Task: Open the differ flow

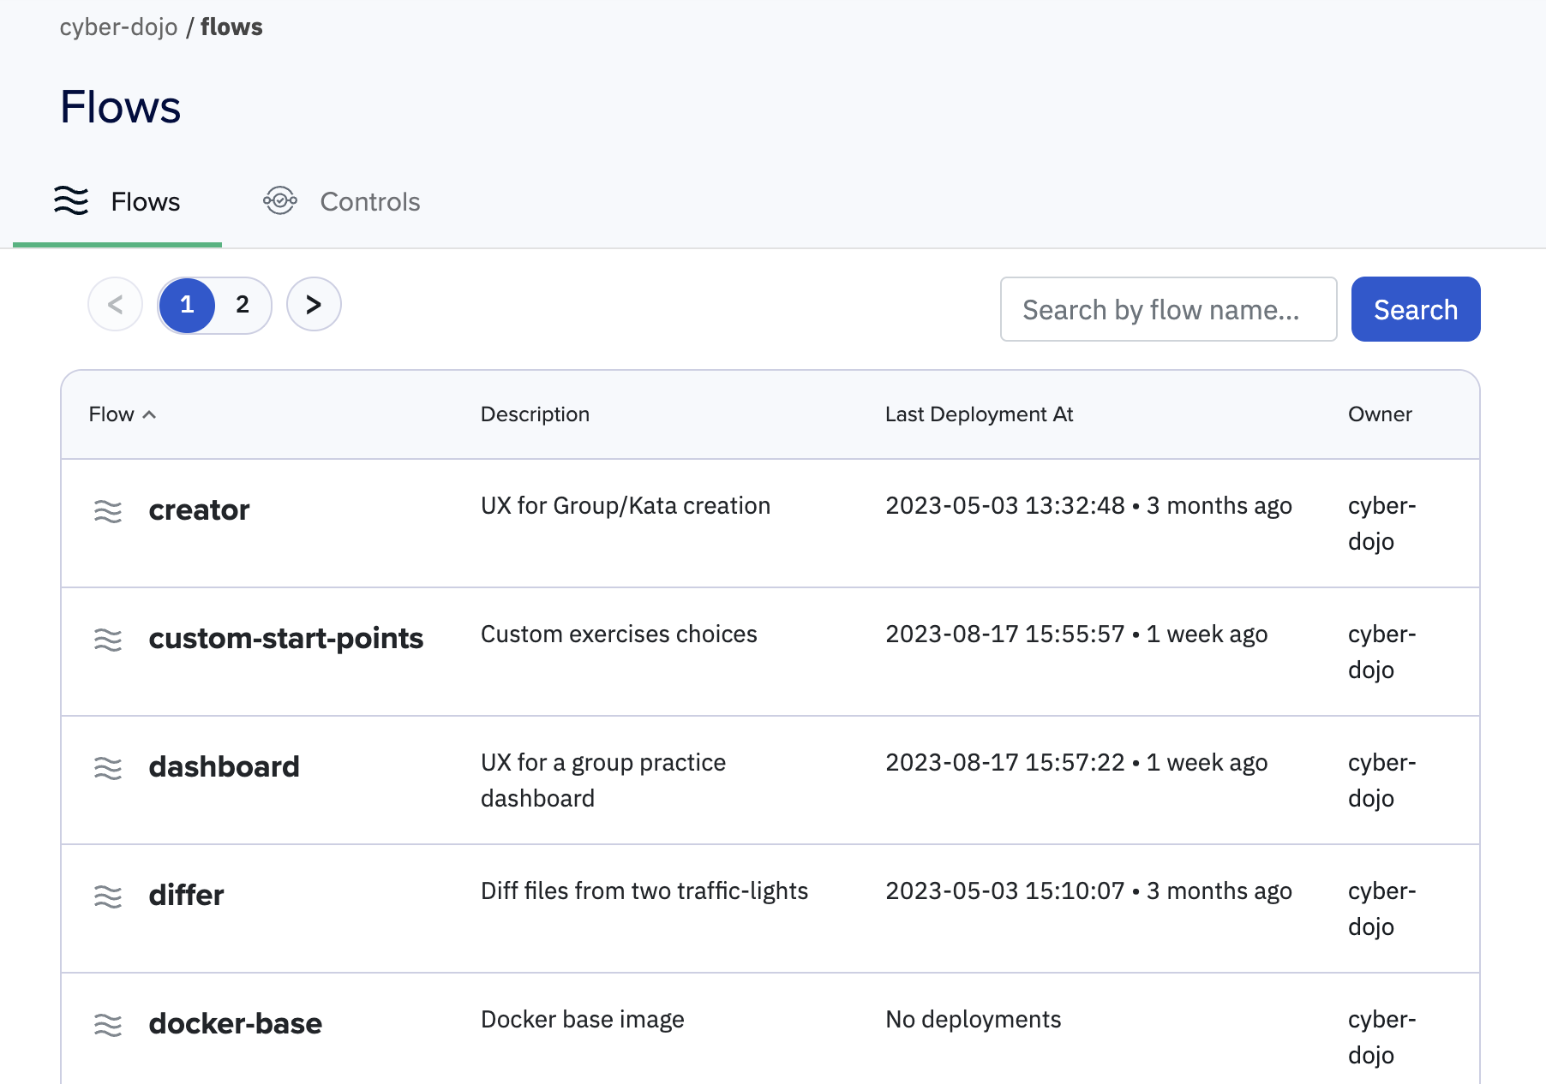Action: point(186,896)
